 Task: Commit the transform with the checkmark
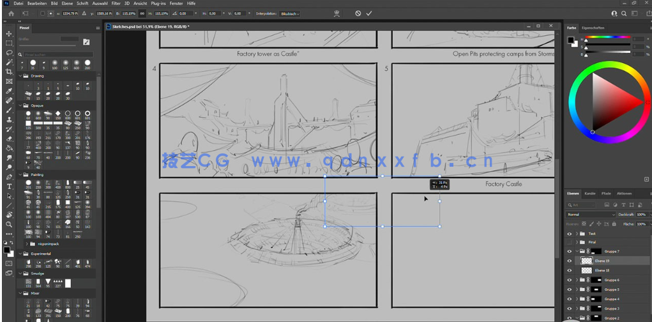pyautogui.click(x=368, y=13)
